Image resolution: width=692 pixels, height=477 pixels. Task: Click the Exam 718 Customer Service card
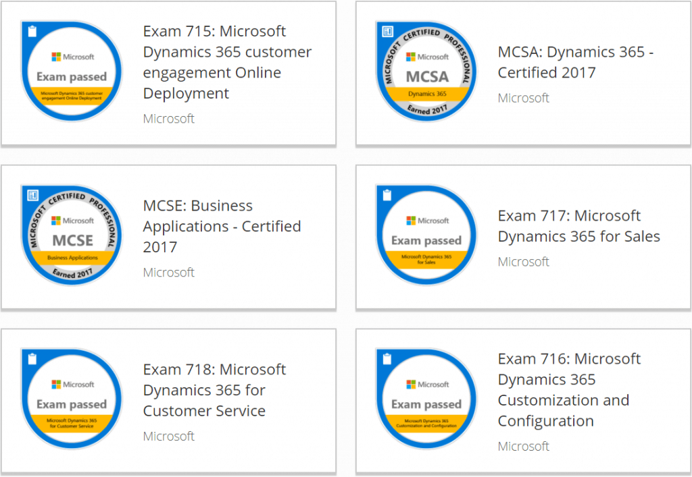tap(169, 399)
